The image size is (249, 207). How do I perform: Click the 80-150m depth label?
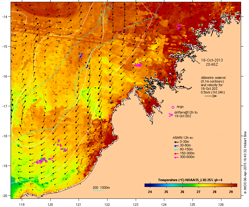tap(186, 149)
